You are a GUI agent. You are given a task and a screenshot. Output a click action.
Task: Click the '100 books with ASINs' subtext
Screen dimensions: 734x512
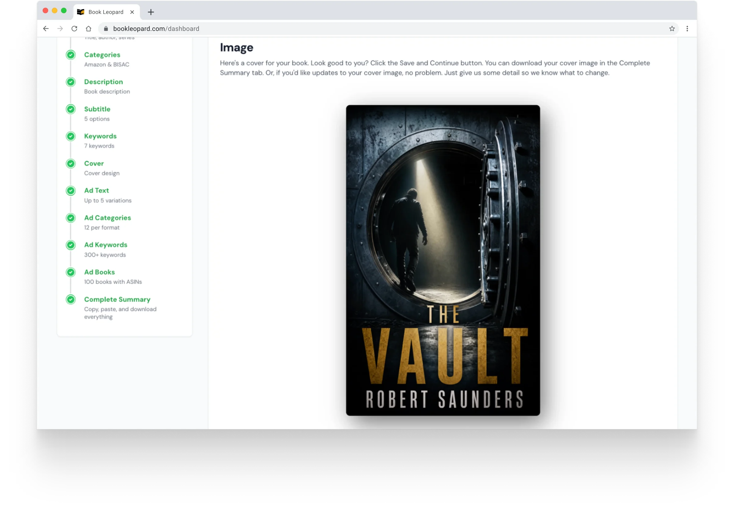(113, 282)
